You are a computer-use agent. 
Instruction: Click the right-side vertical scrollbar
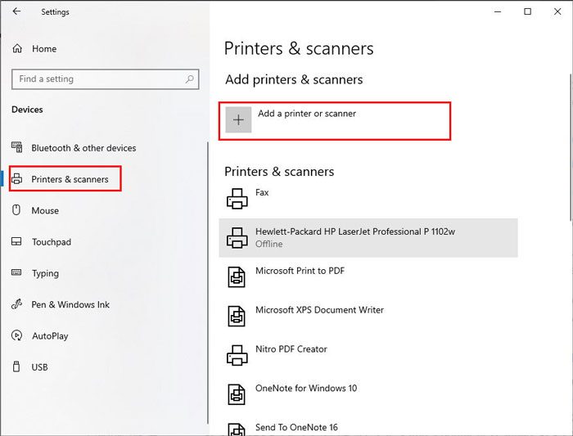[x=571, y=147]
